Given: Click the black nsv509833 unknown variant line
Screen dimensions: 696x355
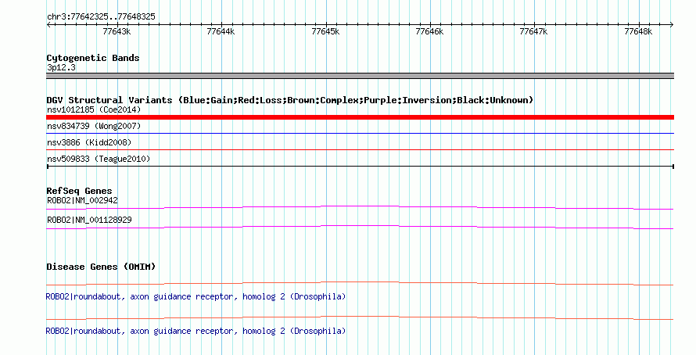Looking at the screenshot, I should pos(360,167).
